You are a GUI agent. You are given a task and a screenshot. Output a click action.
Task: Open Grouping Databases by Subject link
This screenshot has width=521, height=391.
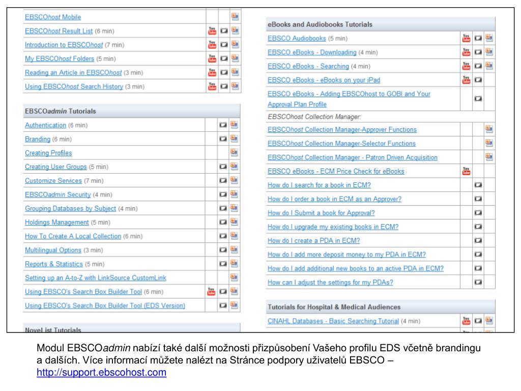70,208
